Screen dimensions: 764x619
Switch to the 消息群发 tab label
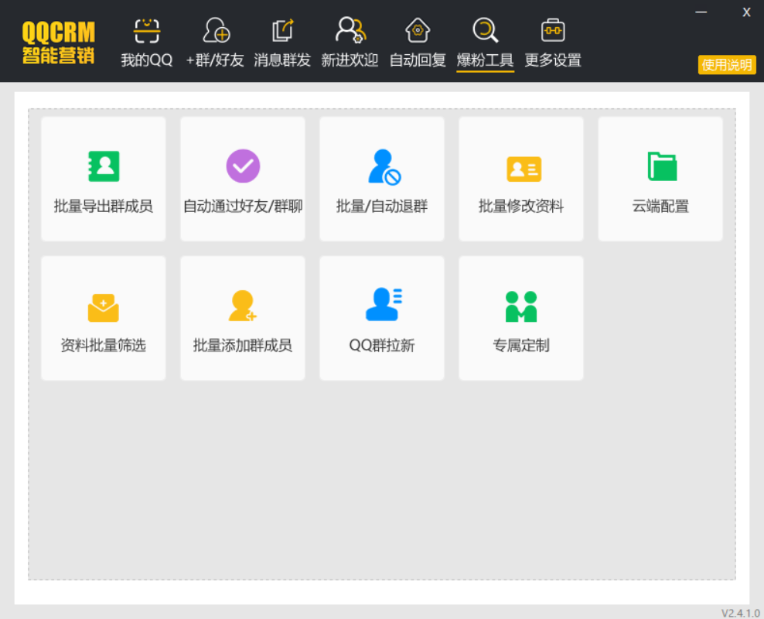pos(282,60)
